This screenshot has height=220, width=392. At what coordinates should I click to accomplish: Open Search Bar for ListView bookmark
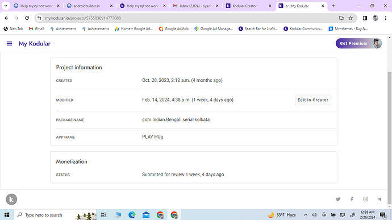coord(258,29)
